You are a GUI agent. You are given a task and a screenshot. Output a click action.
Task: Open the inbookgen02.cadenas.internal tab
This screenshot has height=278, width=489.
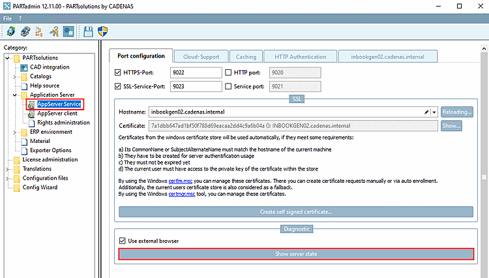pos(388,57)
